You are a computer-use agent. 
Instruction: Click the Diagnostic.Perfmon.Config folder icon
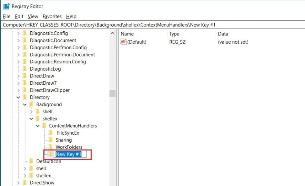(25, 48)
